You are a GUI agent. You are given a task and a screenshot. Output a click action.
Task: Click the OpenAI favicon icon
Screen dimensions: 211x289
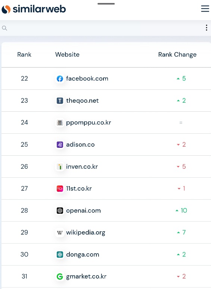click(60, 210)
